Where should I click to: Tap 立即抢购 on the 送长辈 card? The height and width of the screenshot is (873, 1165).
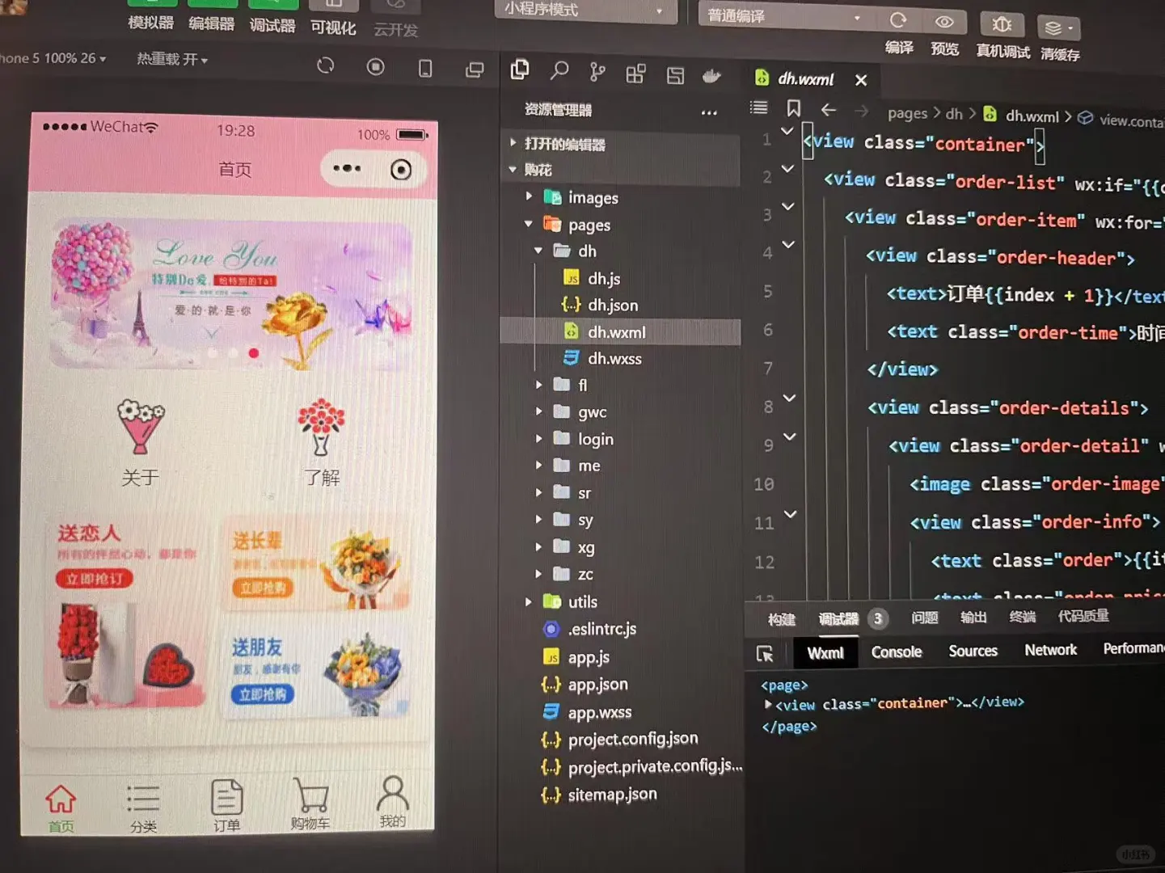(264, 588)
